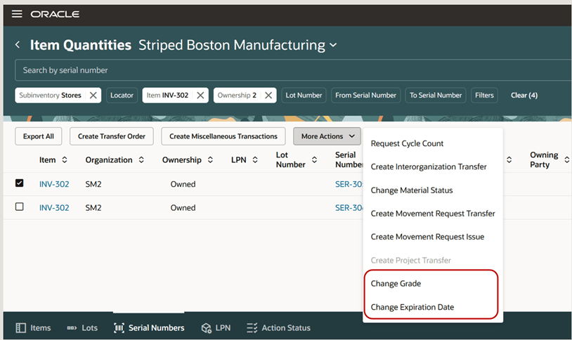Sort by the Owning Party column
The height and width of the screenshot is (340, 572).
(x=566, y=159)
